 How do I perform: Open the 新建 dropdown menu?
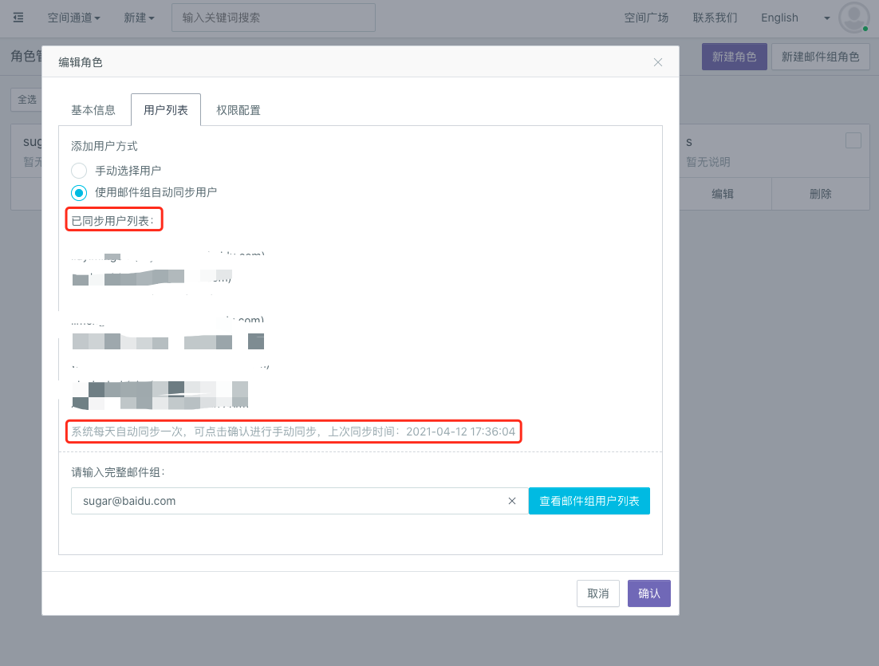pos(139,18)
